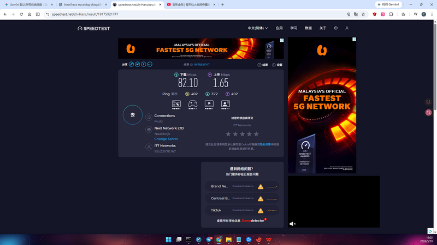The width and height of the screenshot is (437, 245).
Task: Open the Chrome profile avatar
Action: click(x=424, y=14)
